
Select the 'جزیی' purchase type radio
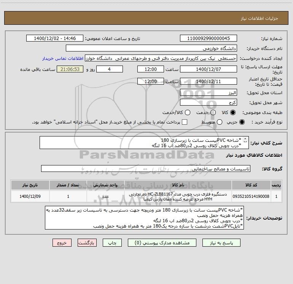[242, 122]
